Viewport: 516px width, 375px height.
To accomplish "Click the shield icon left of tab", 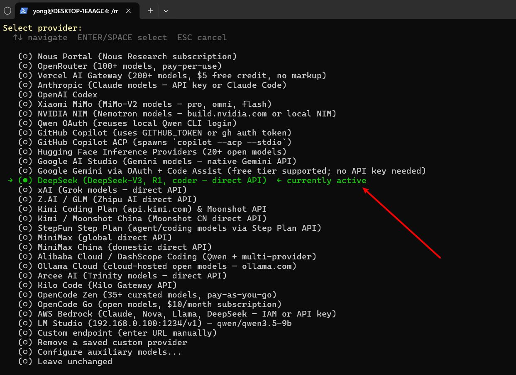I will 7,11.
